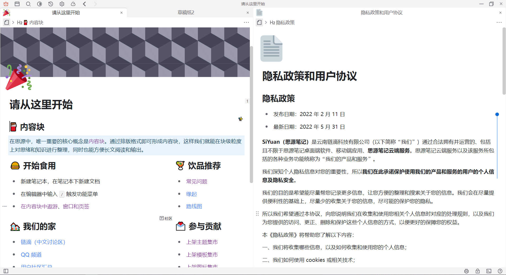This screenshot has height=275, width=506.
Task: Open the help icon in status bar
Action: click(x=500, y=271)
